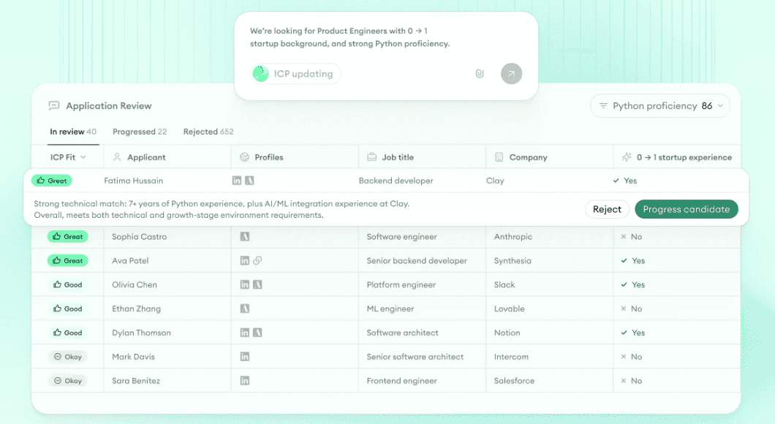775x424 pixels.
Task: Select applicant name Ava Patel
Action: 130,260
